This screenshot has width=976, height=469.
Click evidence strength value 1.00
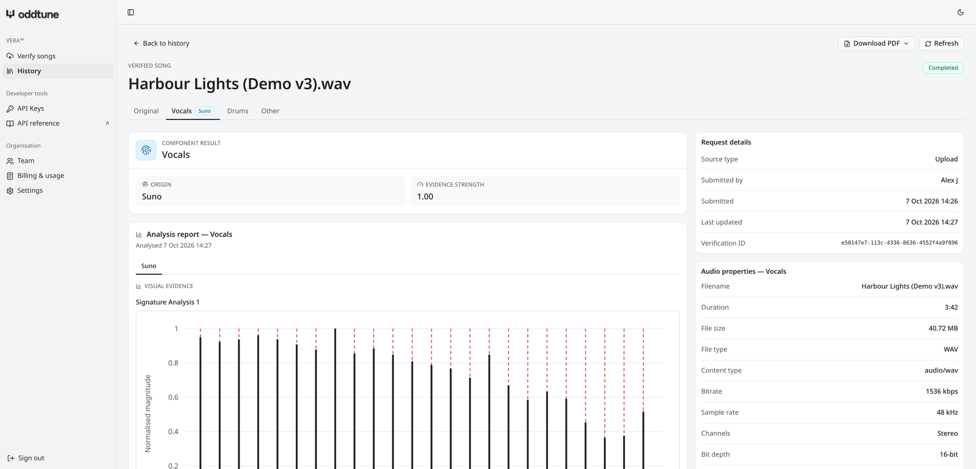(x=425, y=196)
